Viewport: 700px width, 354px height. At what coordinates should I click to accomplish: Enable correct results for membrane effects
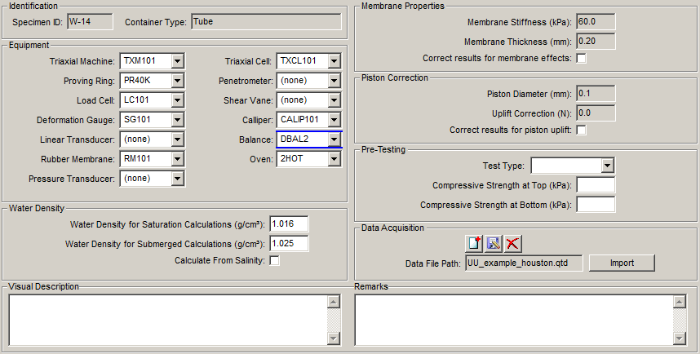point(581,59)
